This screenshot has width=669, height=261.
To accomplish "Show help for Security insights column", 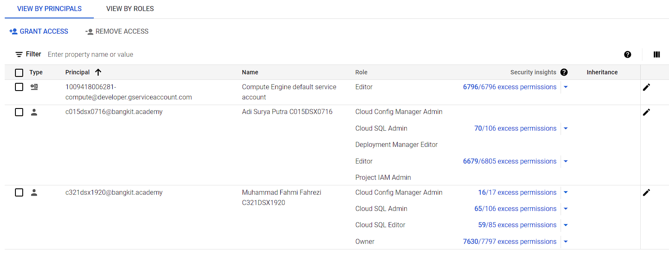I will point(564,72).
